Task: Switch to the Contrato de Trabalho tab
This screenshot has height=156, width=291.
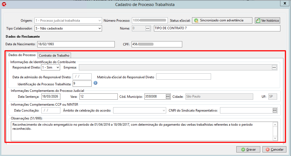Action: coord(54,56)
